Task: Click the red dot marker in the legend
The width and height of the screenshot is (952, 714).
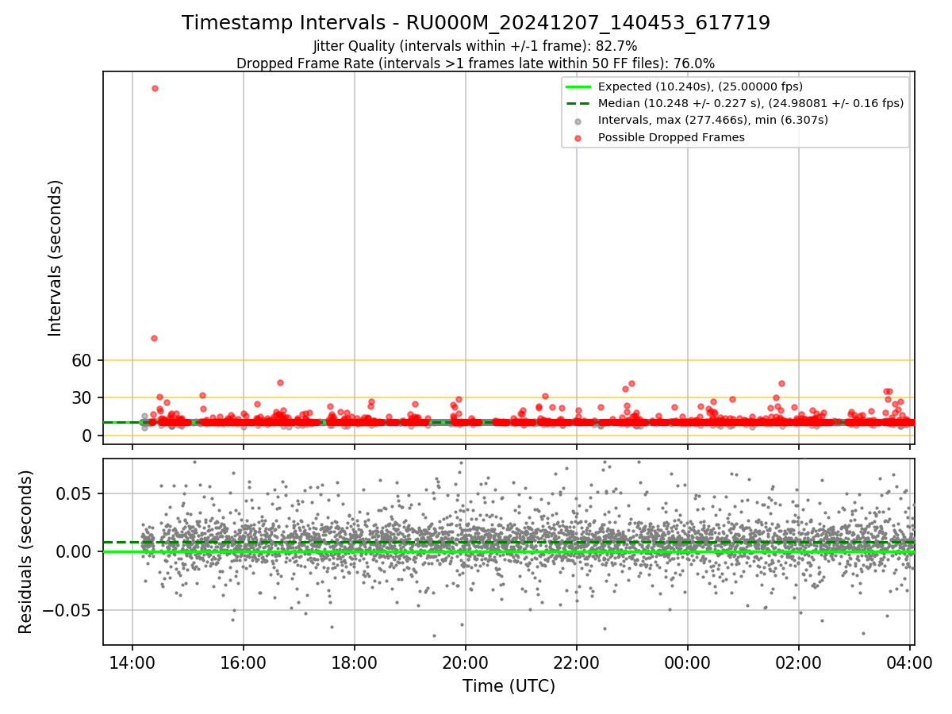Action: [578, 138]
